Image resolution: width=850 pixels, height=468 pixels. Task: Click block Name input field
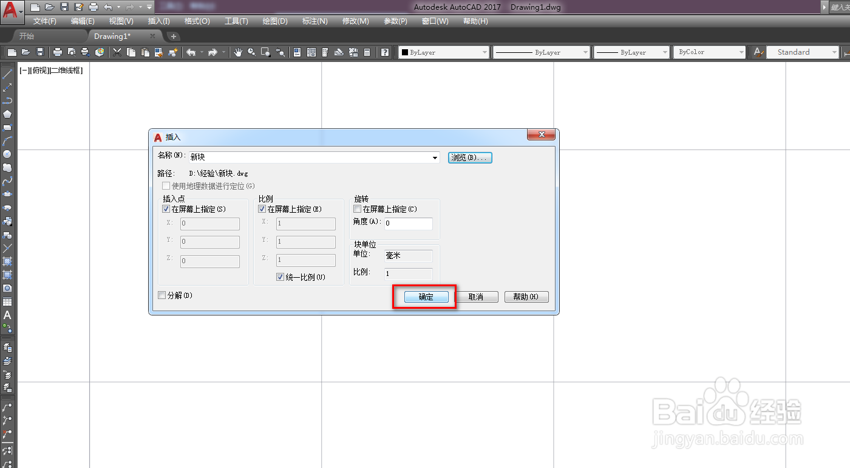point(314,157)
